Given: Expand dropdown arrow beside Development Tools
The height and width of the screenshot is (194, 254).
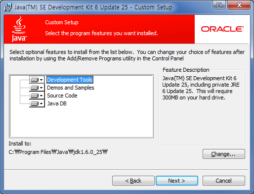Looking at the screenshot, I should click(x=42, y=80).
